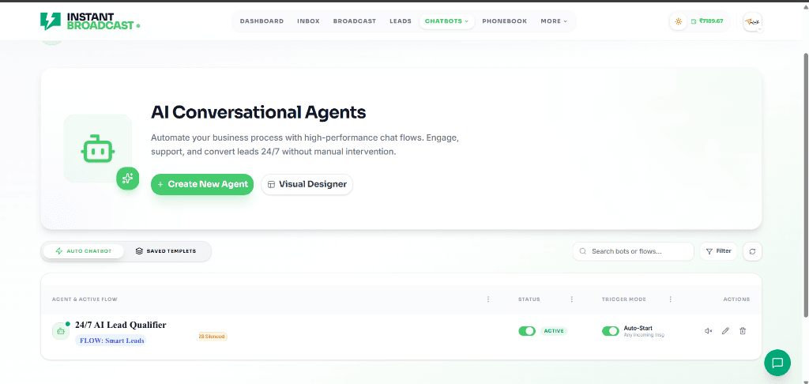Delete the 24/7 AI Lead Qualifier agent
Image resolution: width=809 pixels, height=384 pixels.
click(x=743, y=331)
